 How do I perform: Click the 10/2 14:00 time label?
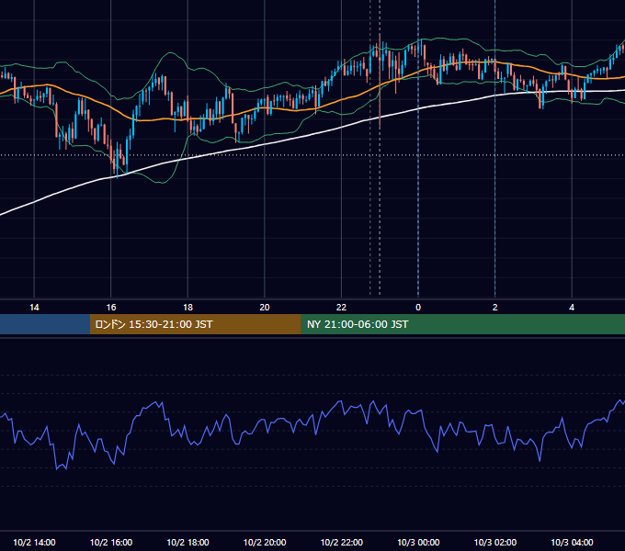pos(34,542)
